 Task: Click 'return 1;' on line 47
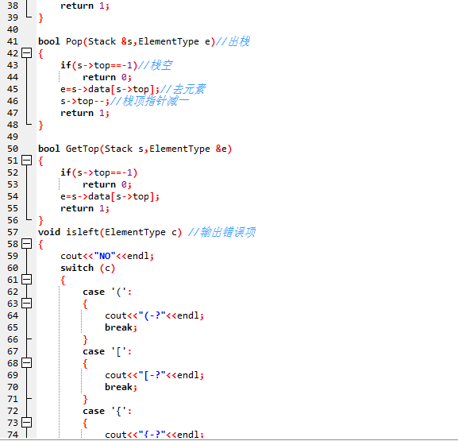(x=85, y=113)
